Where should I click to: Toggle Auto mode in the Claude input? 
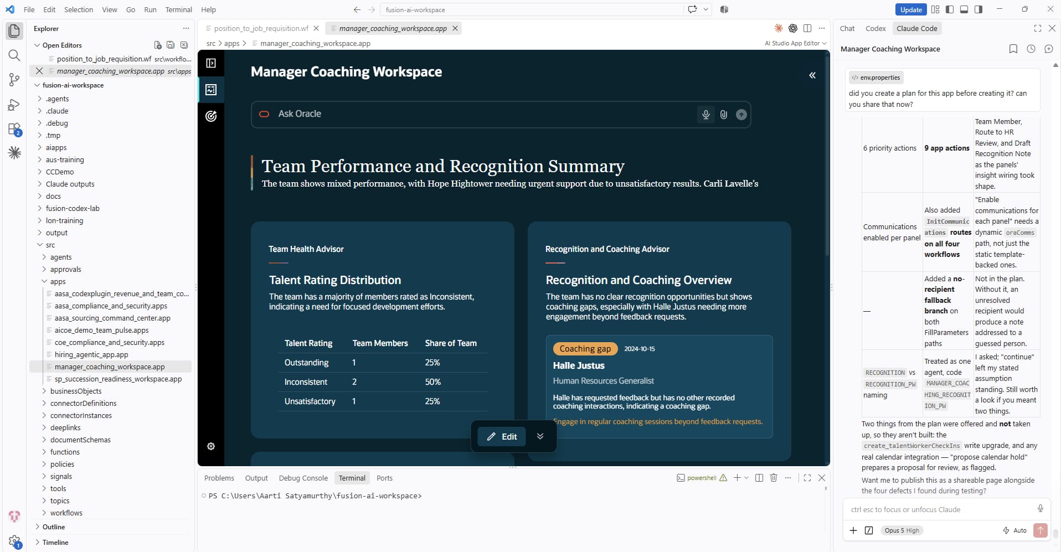coord(1014,530)
